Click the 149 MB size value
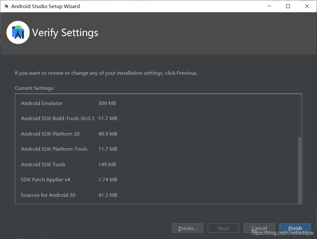The width and height of the screenshot is (317, 239). coord(107,164)
